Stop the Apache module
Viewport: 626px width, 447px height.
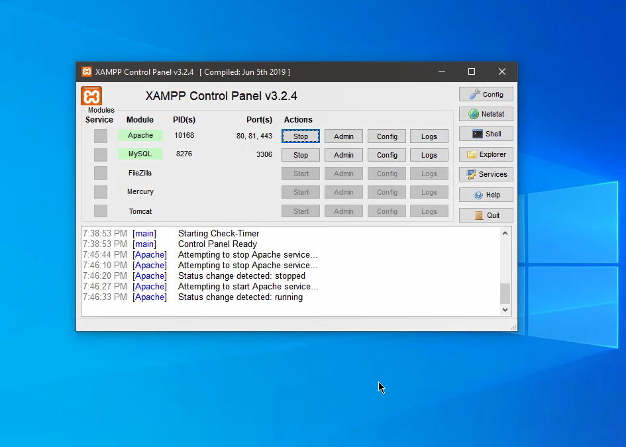(301, 136)
